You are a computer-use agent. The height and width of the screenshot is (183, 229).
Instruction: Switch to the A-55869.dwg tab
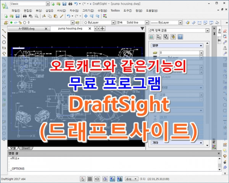click(x=27, y=29)
